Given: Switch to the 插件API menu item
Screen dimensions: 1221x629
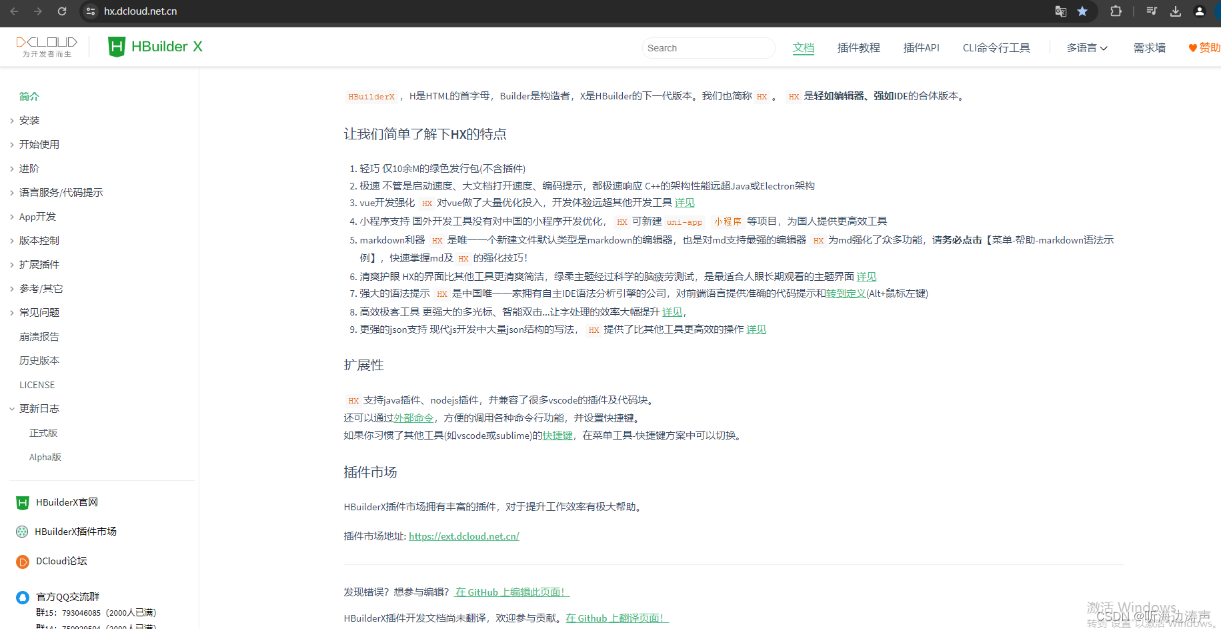Looking at the screenshot, I should pos(921,47).
